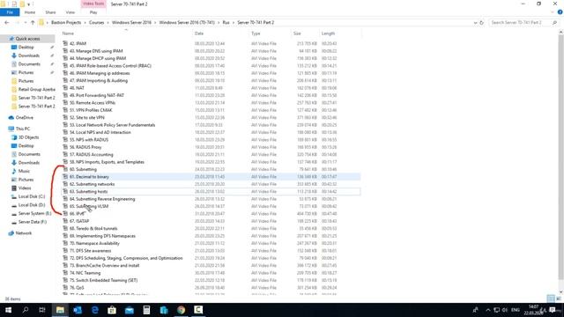Open Videos folder under This PC
Screen dimensions: 564x317
(25, 188)
